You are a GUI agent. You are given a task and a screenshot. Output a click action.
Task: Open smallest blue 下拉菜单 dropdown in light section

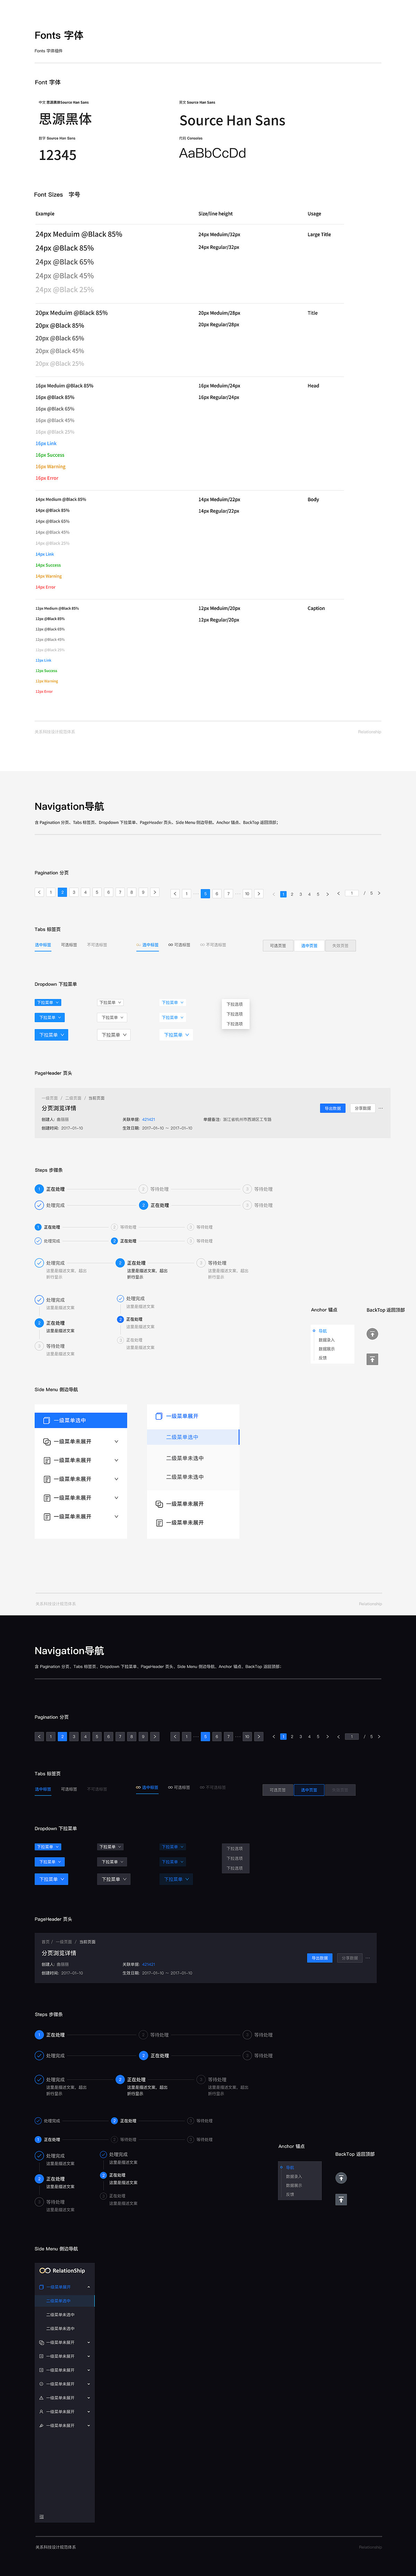[x=48, y=1002]
